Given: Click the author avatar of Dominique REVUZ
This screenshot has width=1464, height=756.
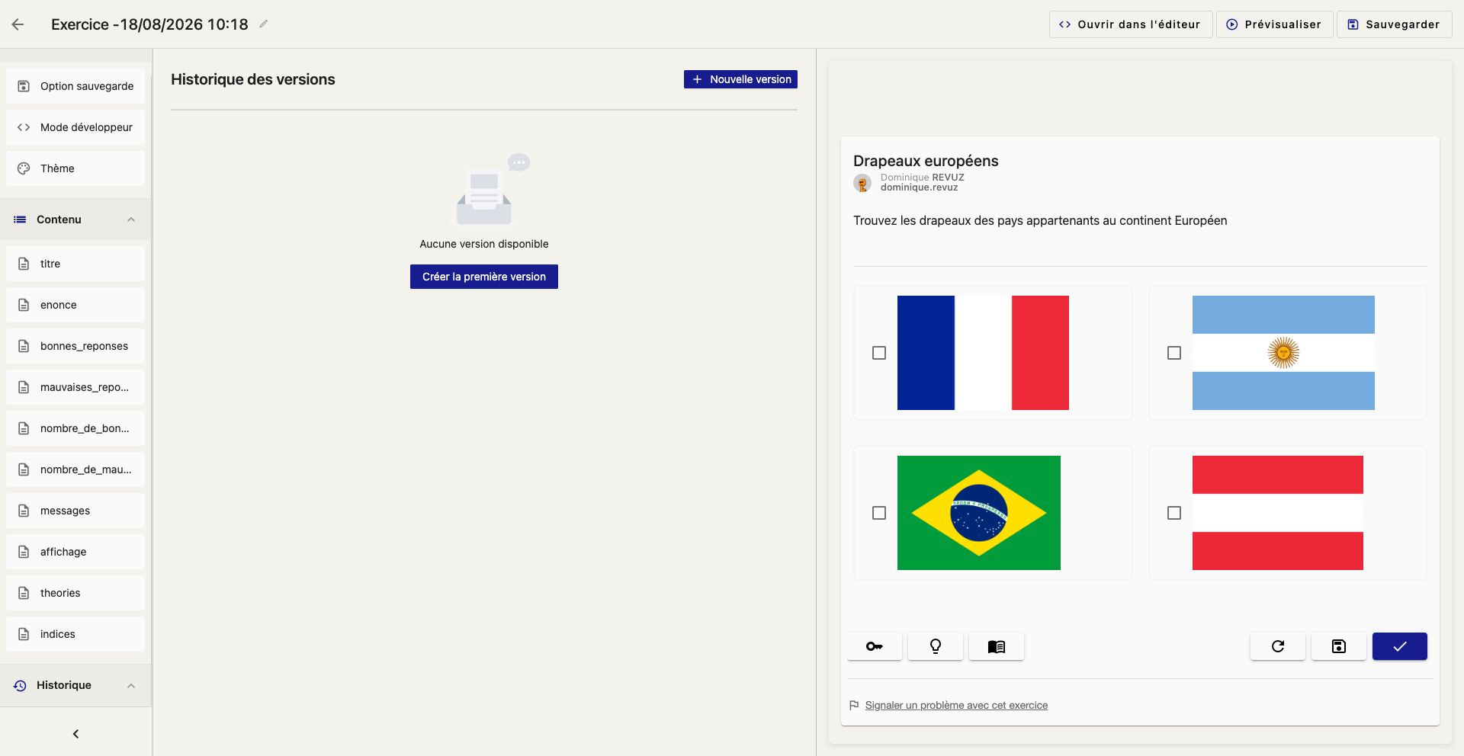Looking at the screenshot, I should pos(862,183).
